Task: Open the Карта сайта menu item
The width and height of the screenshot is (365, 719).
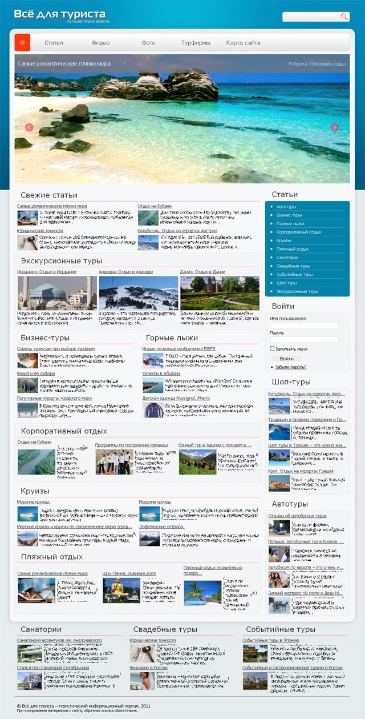Action: (243, 43)
